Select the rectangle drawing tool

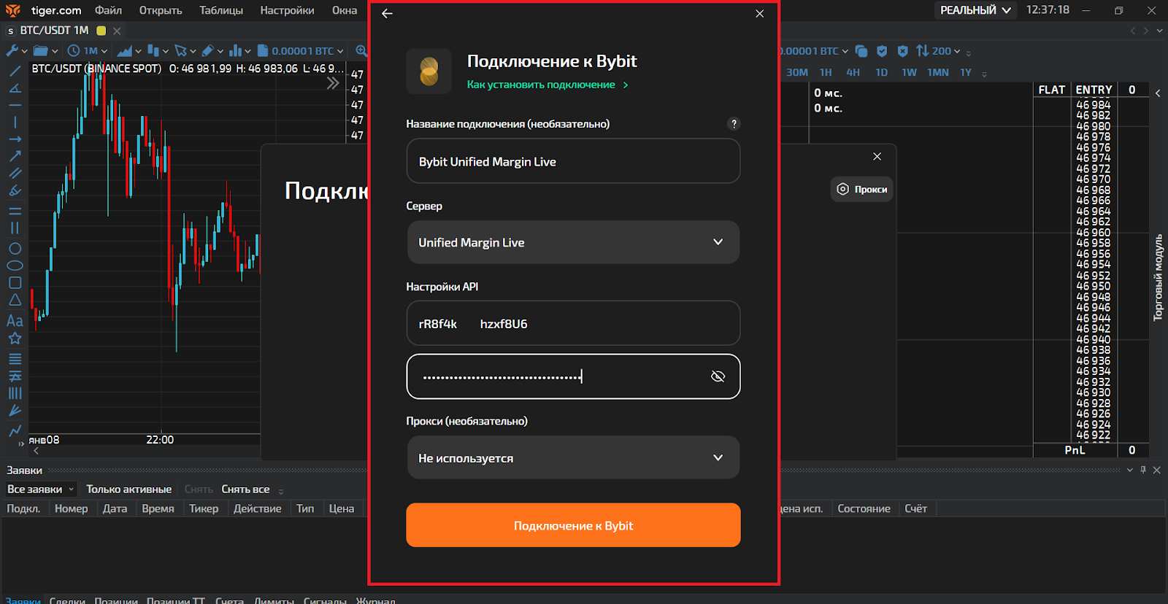[15, 283]
